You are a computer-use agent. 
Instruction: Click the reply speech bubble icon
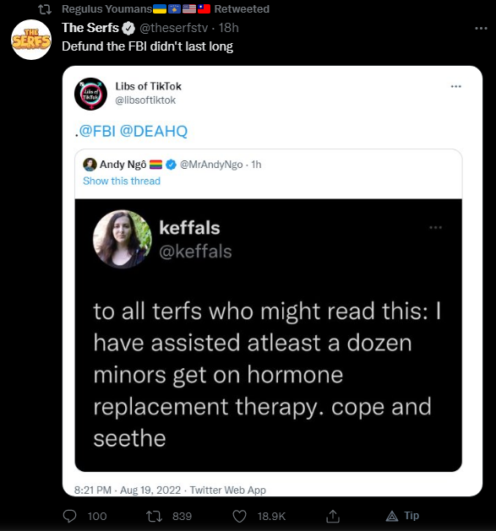pos(70,516)
